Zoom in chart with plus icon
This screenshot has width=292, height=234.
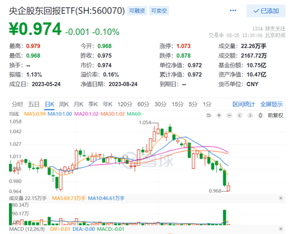point(219,115)
